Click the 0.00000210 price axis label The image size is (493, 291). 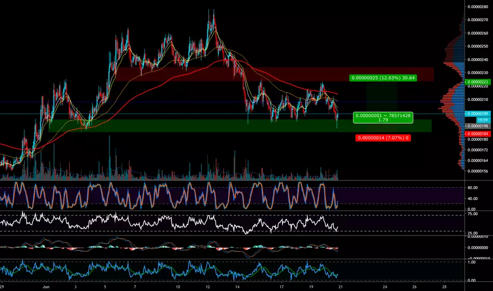[478, 99]
